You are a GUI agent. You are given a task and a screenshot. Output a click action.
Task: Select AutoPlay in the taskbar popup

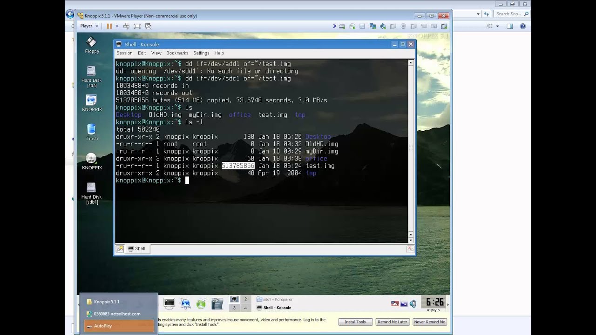tap(119, 326)
